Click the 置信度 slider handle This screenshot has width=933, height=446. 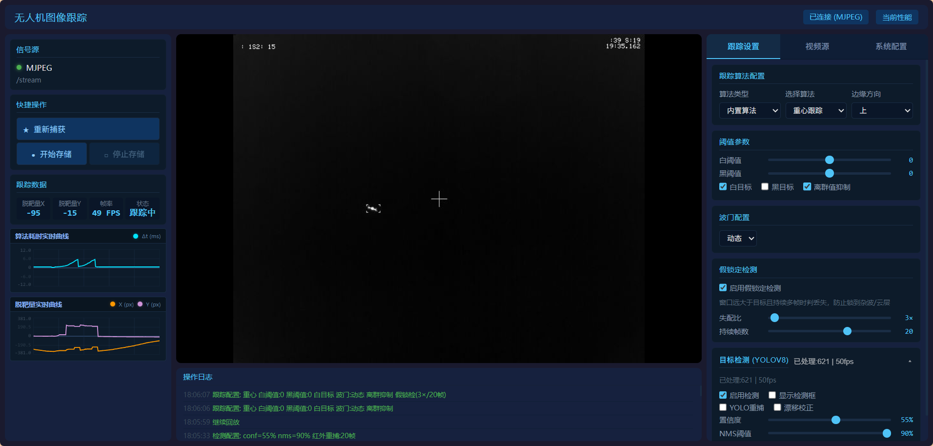point(836,420)
